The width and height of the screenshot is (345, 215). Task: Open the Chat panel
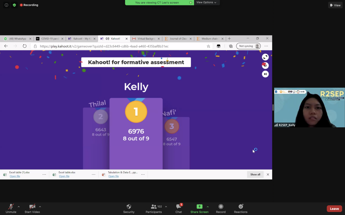(x=179, y=207)
